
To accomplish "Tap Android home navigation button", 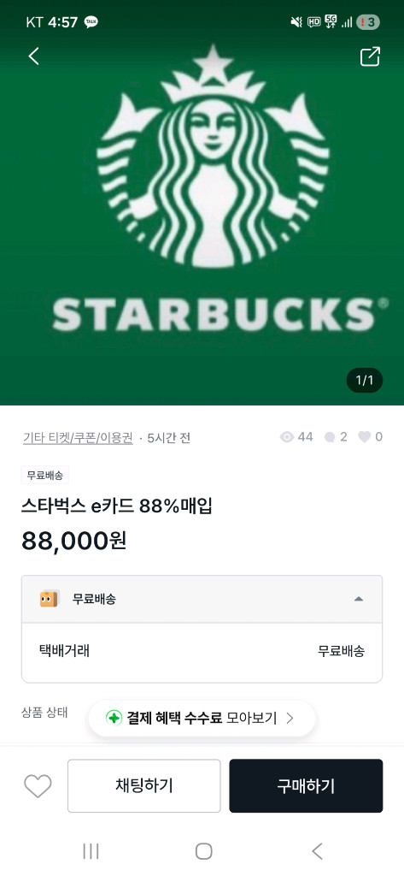I will (203, 851).
